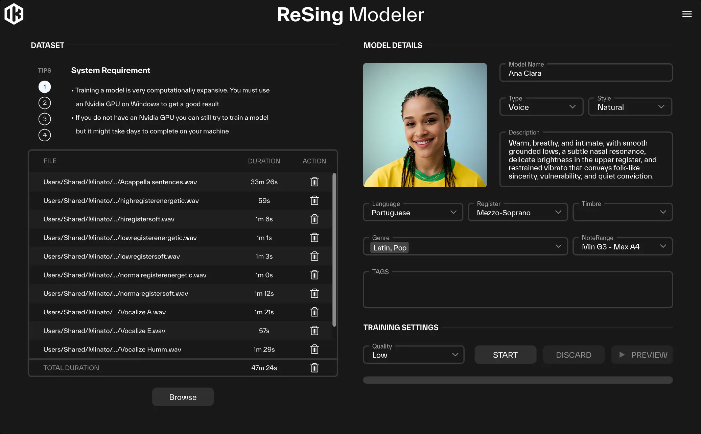Viewport: 701px width, 434px height.
Task: Delete Vocalize Humm.wav file
Action: (314, 349)
